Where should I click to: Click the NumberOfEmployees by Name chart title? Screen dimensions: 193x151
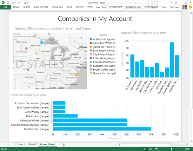tap(143, 33)
